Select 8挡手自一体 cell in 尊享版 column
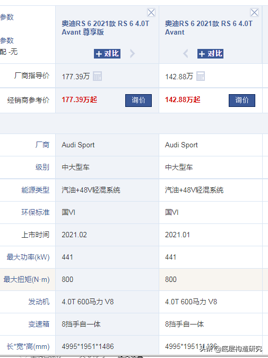Viewport: 268px width, 358px height. coord(81,324)
